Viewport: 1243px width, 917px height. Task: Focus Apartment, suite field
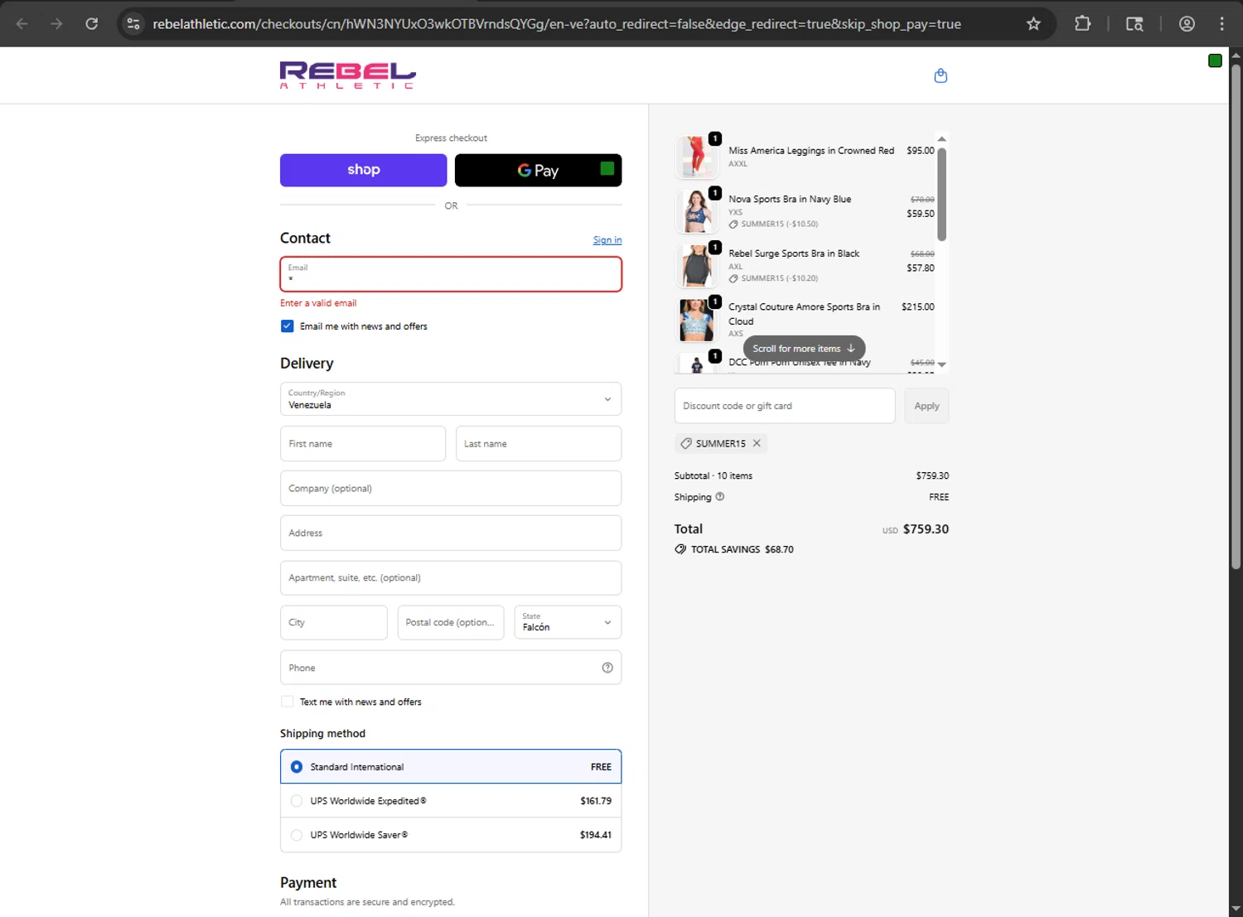451,578
